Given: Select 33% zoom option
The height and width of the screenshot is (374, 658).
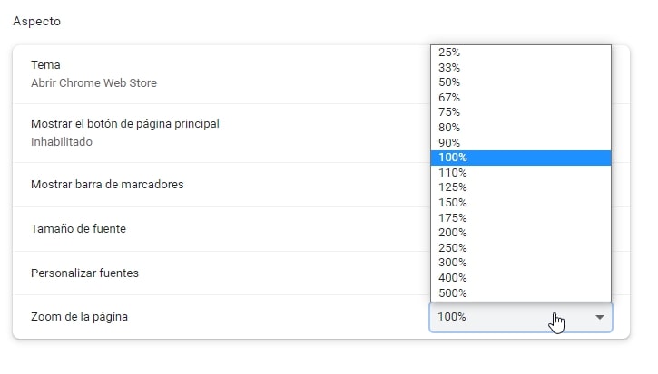Looking at the screenshot, I should coord(521,67).
